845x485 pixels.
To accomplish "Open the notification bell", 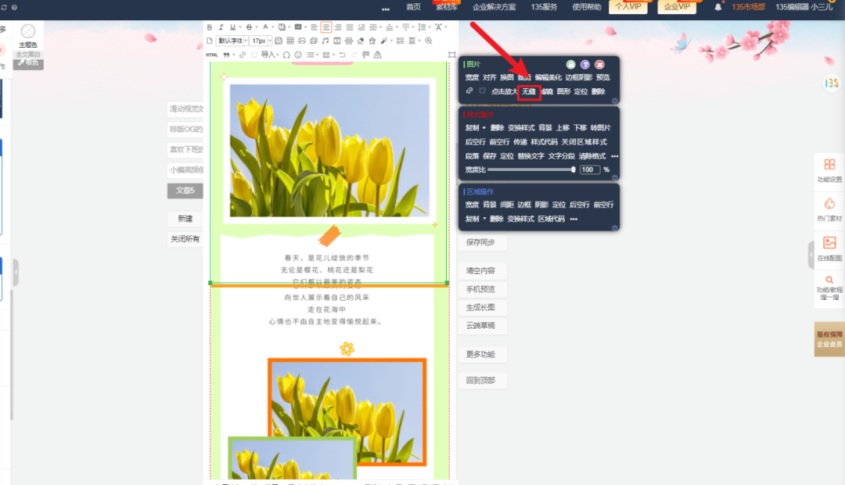I will [717, 7].
